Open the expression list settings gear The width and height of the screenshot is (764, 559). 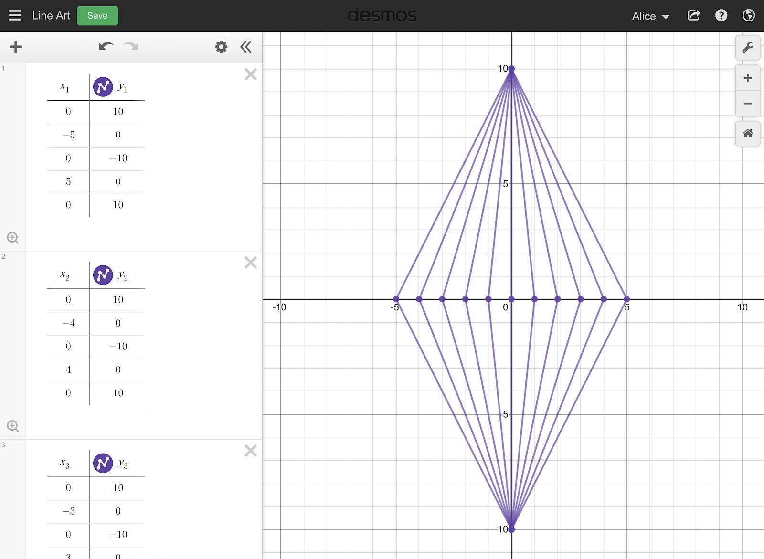pyautogui.click(x=221, y=47)
